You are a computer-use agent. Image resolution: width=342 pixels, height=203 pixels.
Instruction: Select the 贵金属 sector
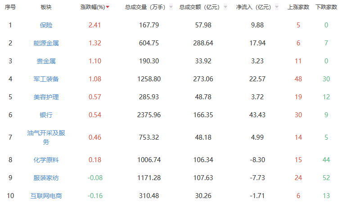(46, 61)
